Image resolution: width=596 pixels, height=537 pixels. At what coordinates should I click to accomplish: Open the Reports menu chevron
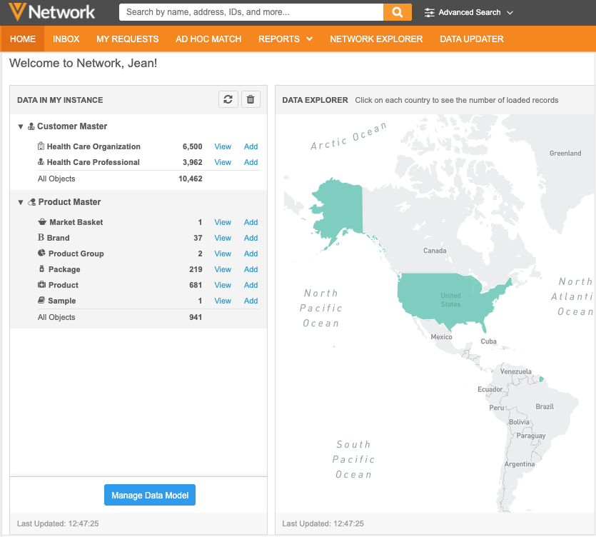point(309,39)
